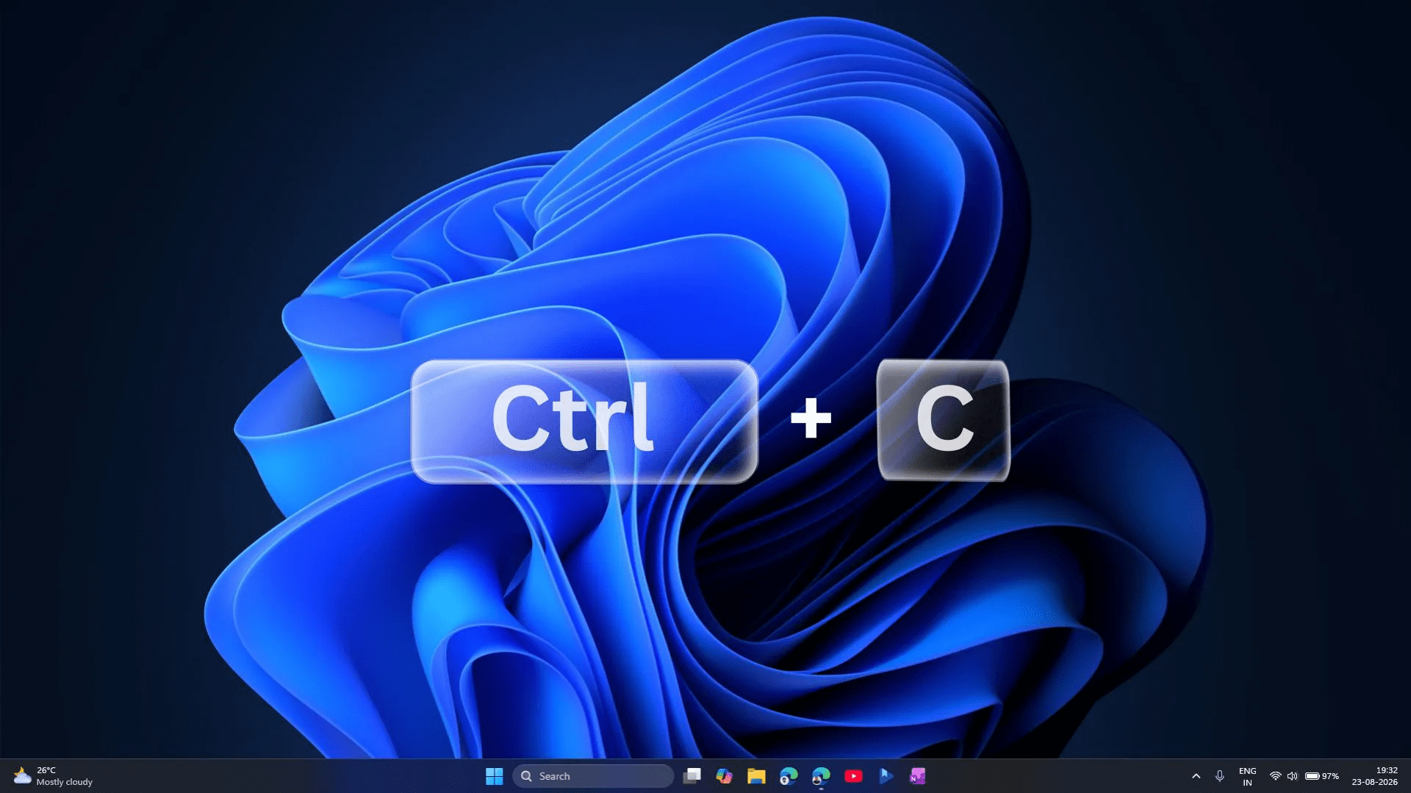
Task: Click the volume speaker icon
Action: coord(1292,776)
